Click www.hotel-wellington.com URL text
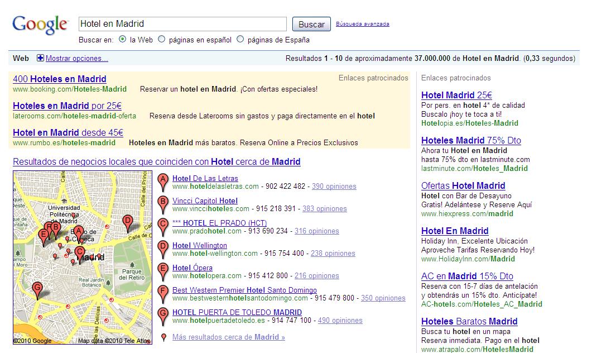616x353 pixels. pyautogui.click(x=215, y=254)
